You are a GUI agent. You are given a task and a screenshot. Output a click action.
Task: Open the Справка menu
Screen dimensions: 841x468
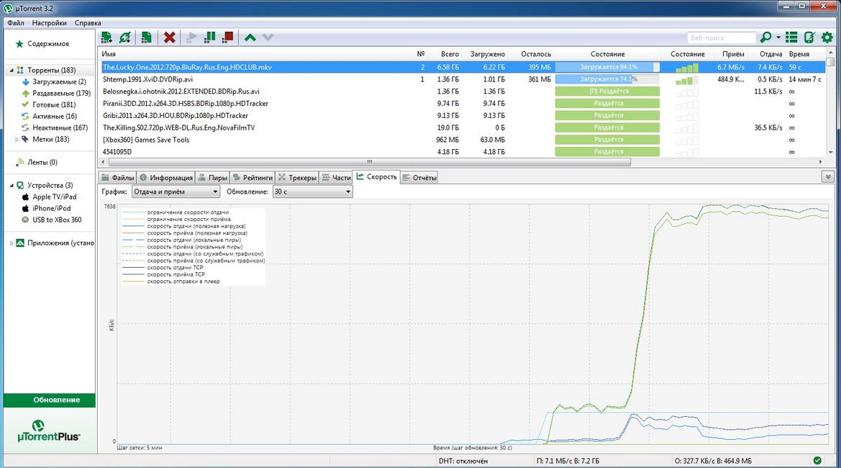[x=88, y=23]
